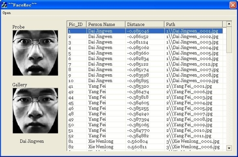The height and width of the screenshot is (157, 238).
Task: Select row with path Yang Fei_0011.jpg
Action: 145,136
